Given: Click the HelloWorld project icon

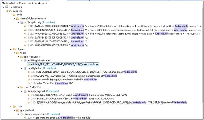Looking at the screenshot, I should coord(7,7).
